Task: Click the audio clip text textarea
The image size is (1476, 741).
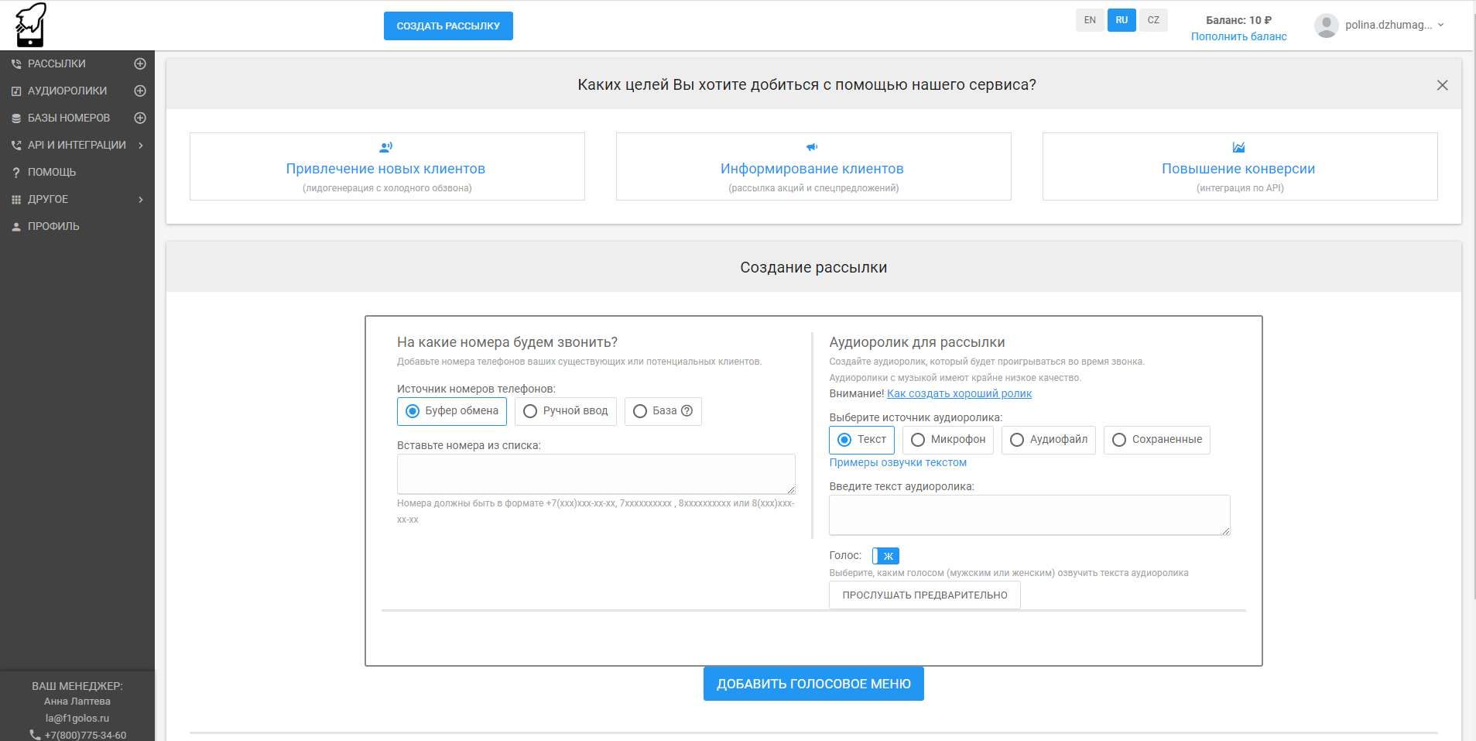Action: click(x=1029, y=515)
